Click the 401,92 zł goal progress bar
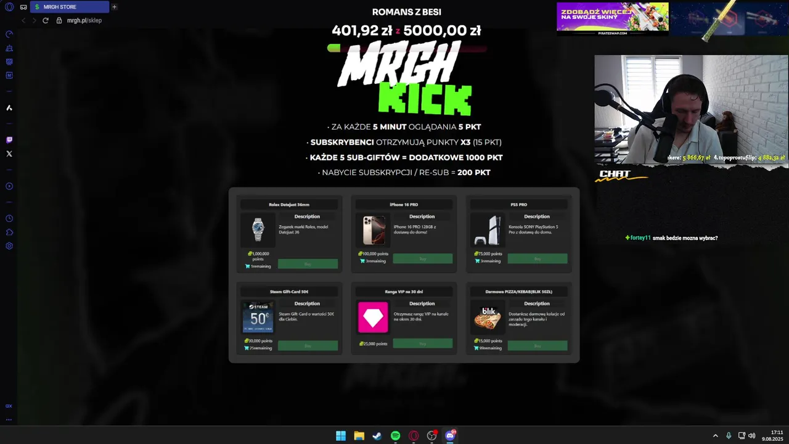 pyautogui.click(x=407, y=48)
